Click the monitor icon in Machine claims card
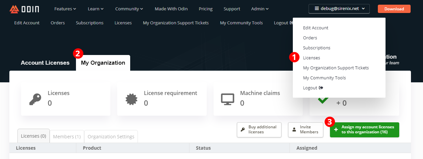The height and width of the screenshot is (159, 423). (228, 99)
